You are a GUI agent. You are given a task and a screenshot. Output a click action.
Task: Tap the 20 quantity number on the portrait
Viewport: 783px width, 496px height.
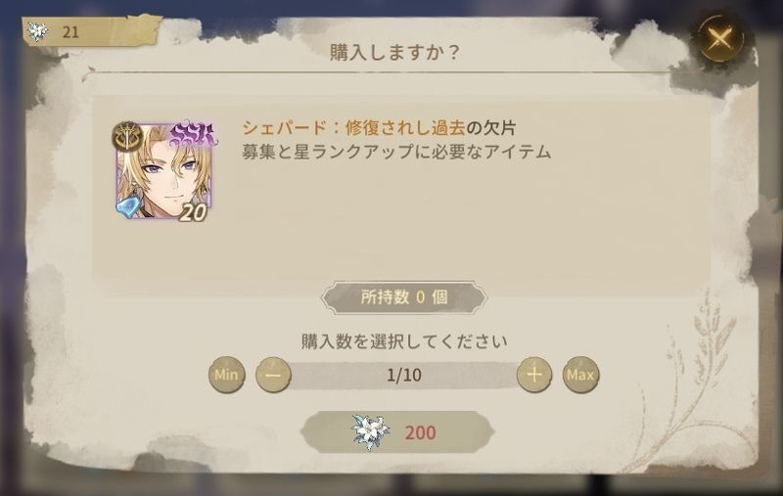pos(193,212)
